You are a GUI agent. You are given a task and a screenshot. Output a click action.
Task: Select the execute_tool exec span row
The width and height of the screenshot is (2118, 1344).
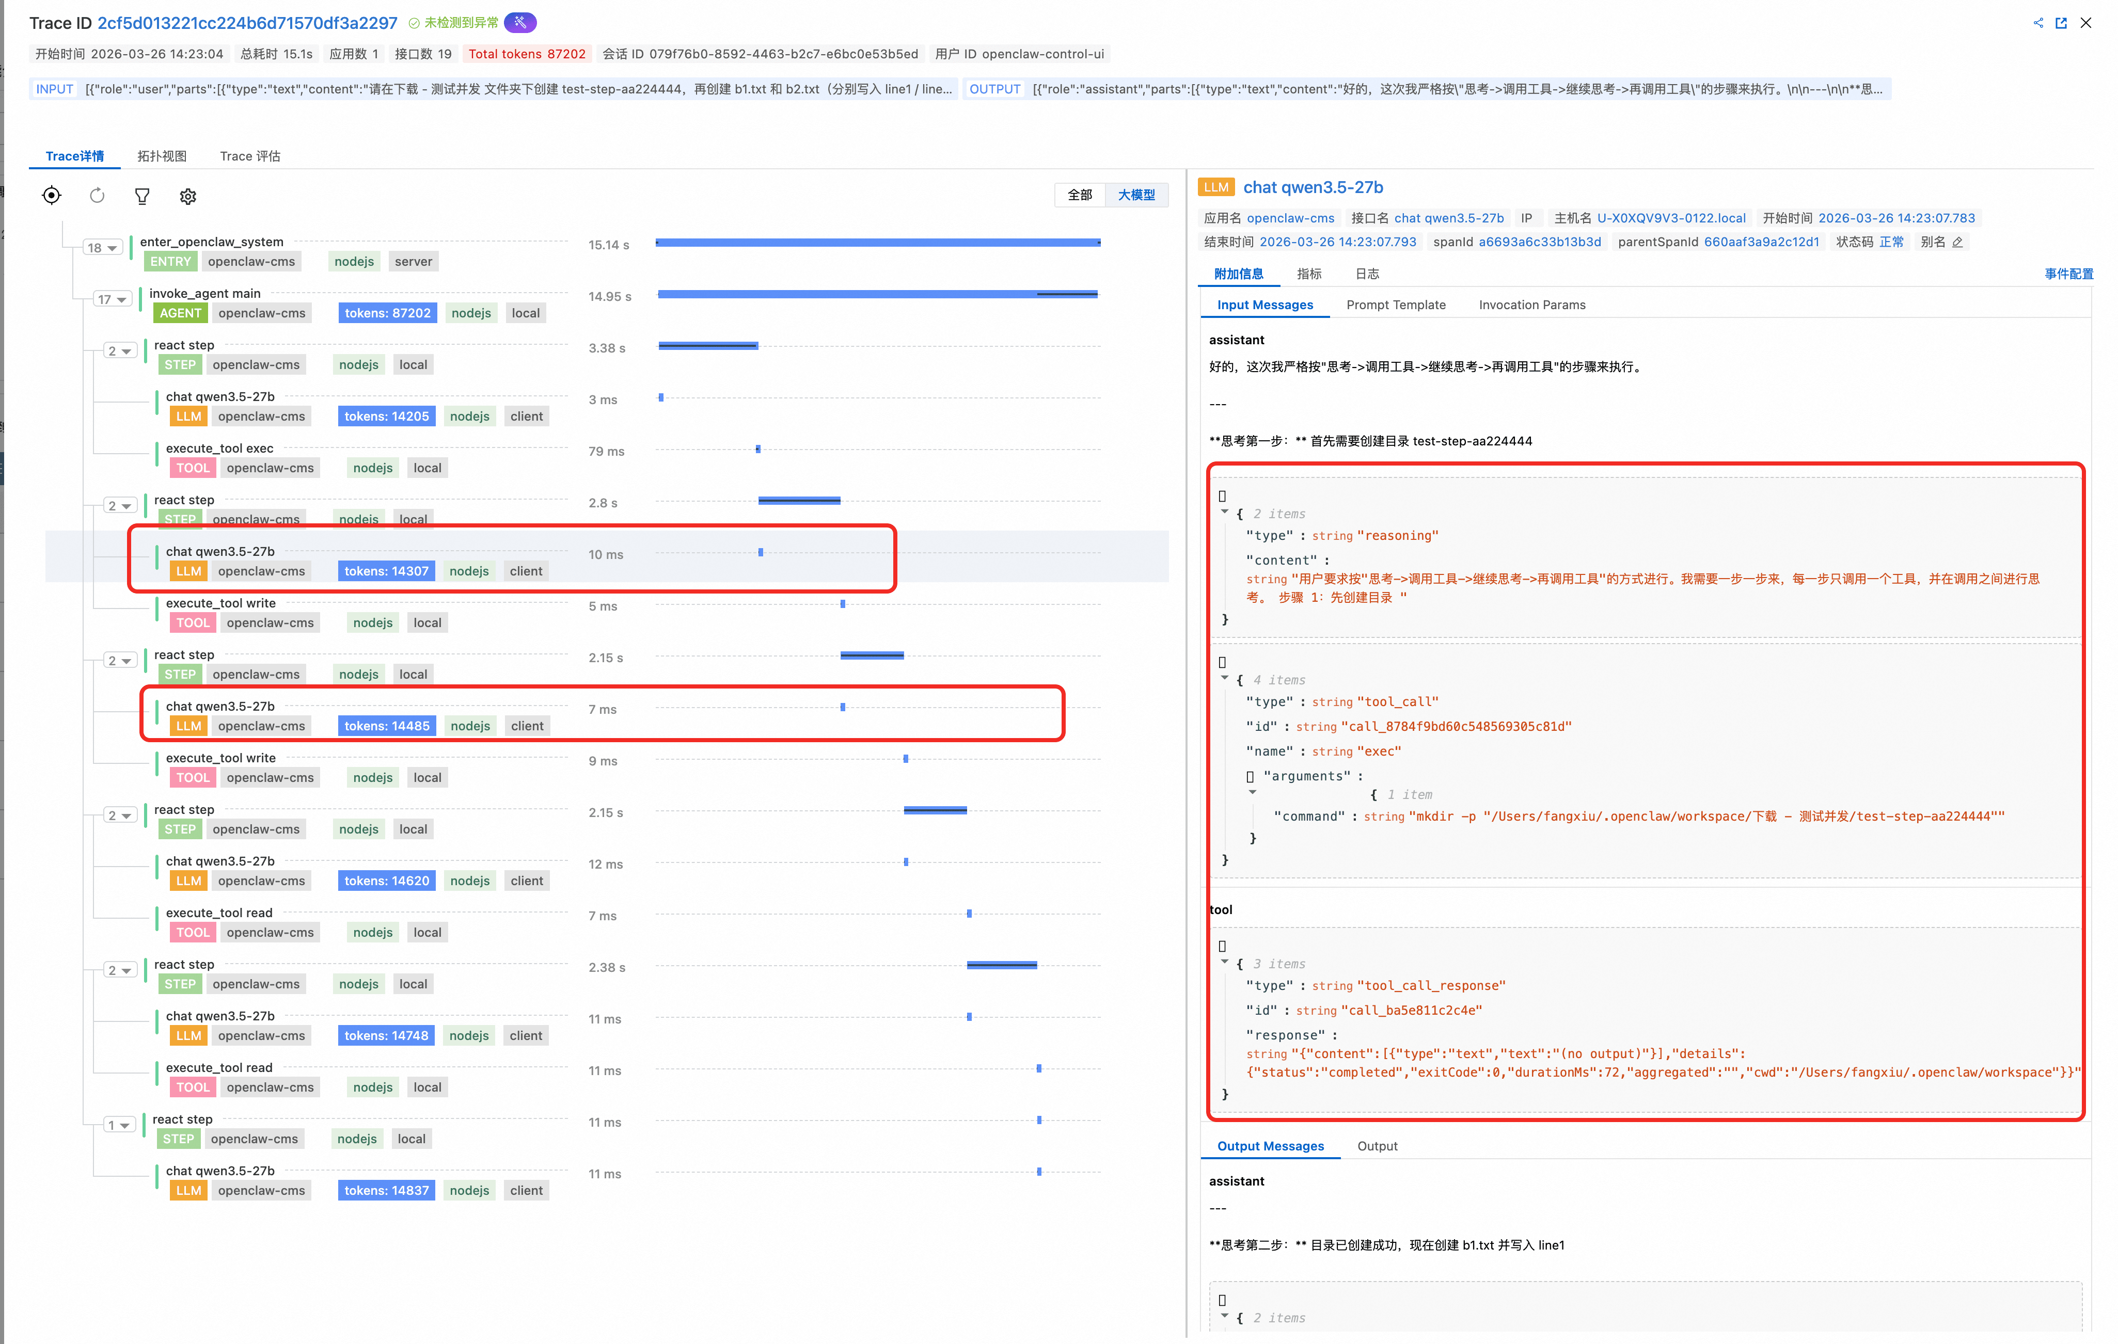[220, 449]
